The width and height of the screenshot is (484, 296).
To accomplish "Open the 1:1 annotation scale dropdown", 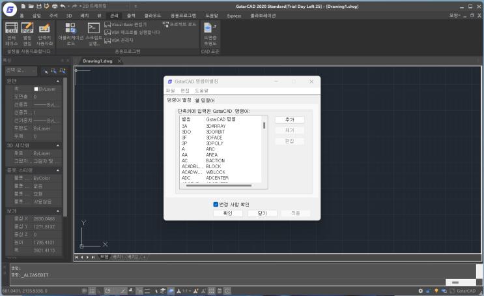I will coord(187,291).
